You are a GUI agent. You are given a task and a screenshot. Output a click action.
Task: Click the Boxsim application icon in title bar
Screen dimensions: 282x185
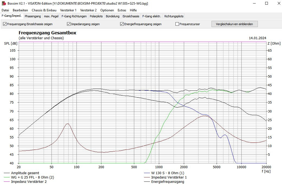[x=4, y=3]
